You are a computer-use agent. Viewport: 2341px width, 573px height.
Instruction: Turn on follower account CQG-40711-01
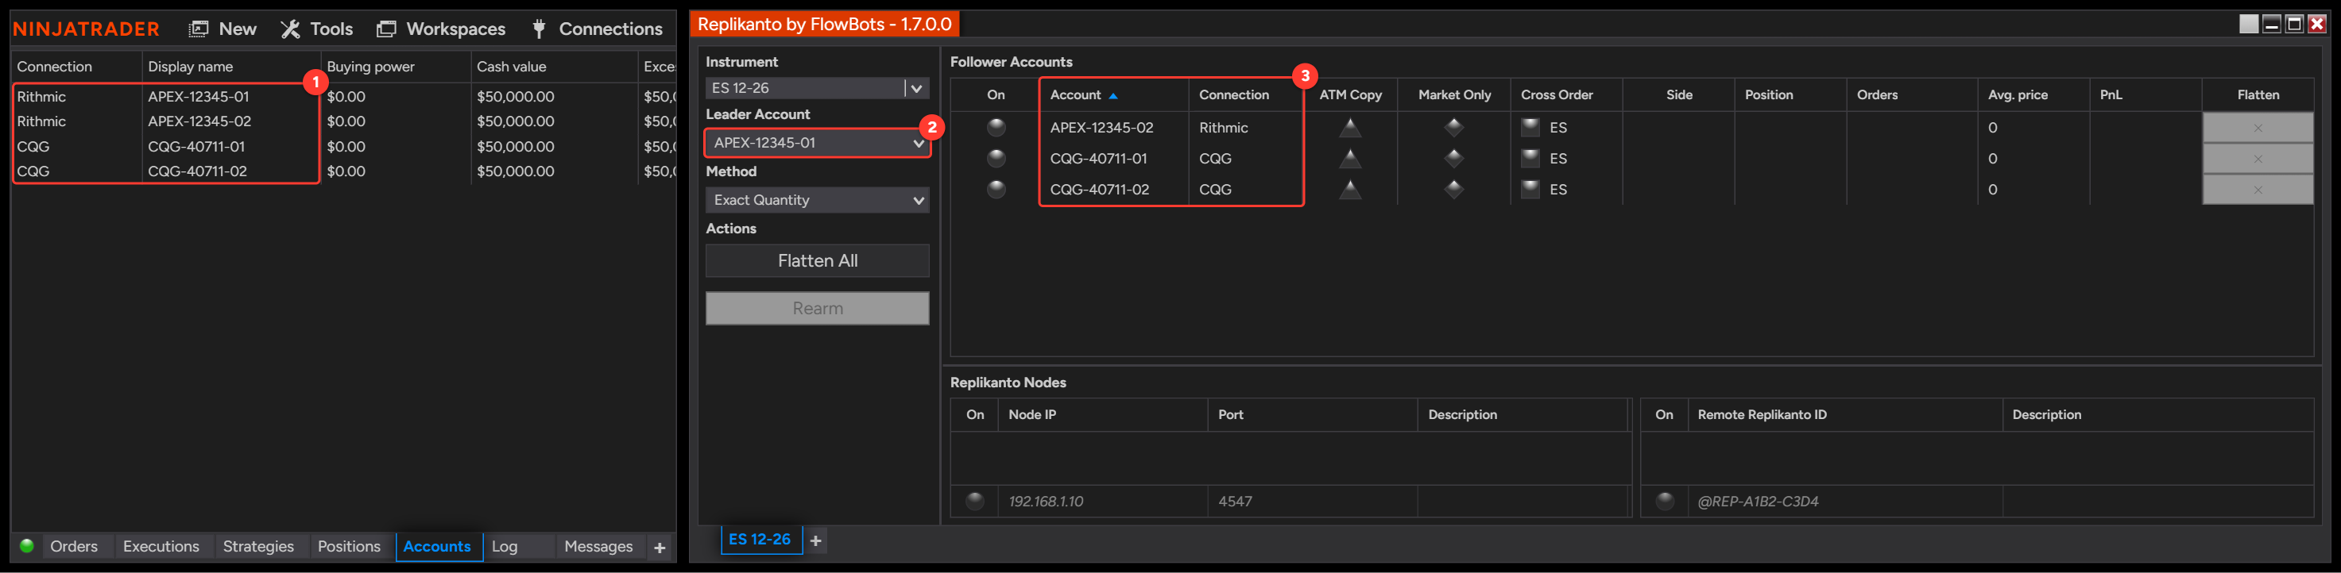pyautogui.click(x=997, y=158)
